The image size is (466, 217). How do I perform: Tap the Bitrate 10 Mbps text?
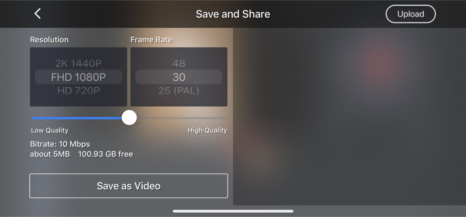click(x=60, y=144)
